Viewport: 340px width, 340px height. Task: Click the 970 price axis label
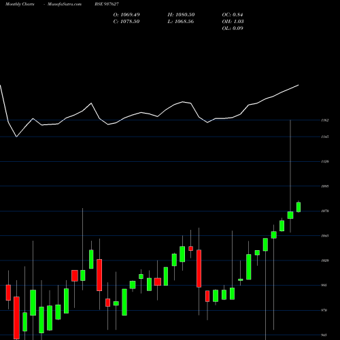tap(324, 310)
